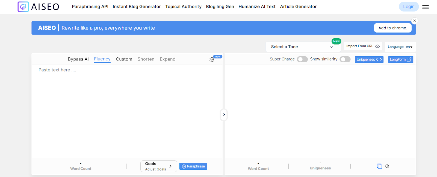Click the Uniqueness button
Screen dimensions: 437x177
(x=369, y=59)
